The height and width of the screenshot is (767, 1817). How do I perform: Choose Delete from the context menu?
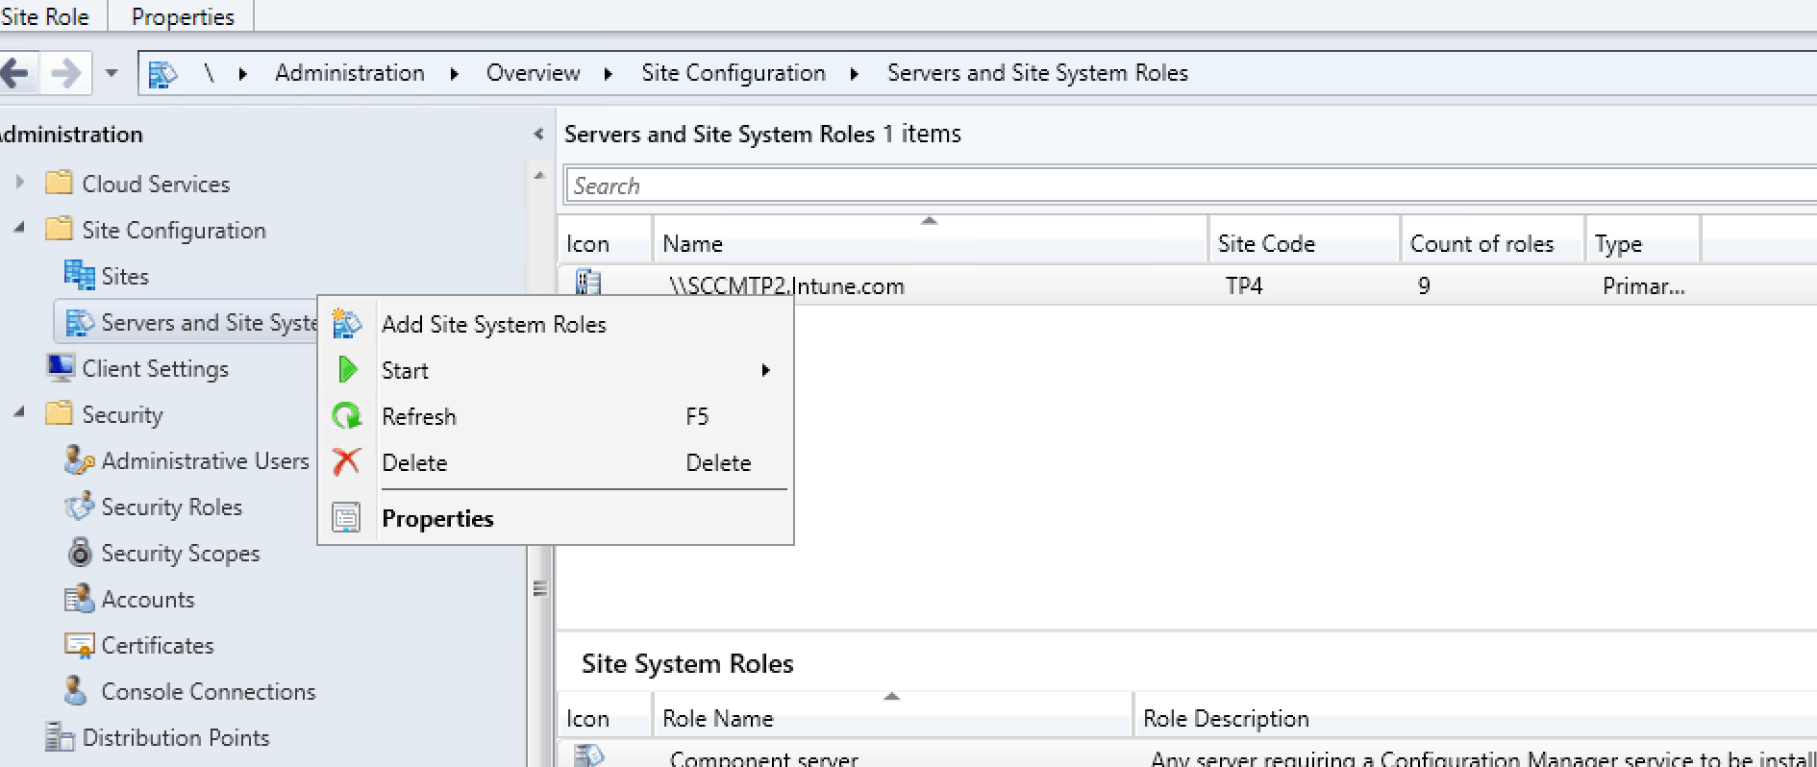point(556,463)
